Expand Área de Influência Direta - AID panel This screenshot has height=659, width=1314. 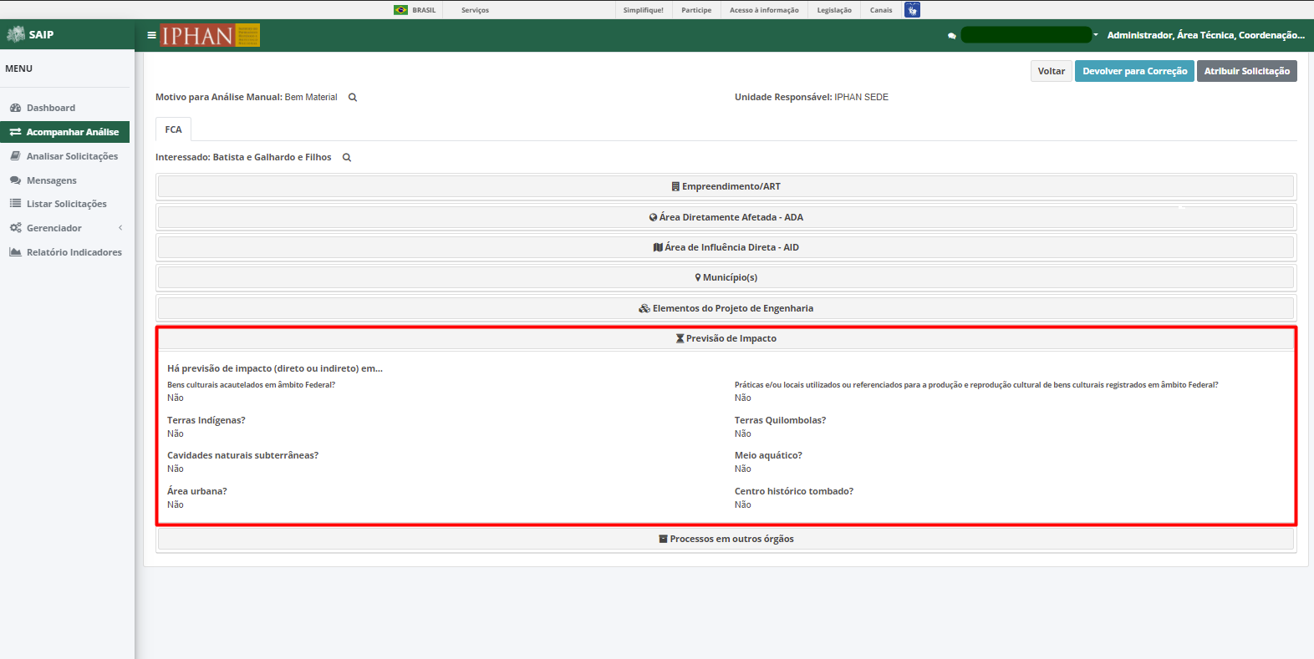click(726, 247)
